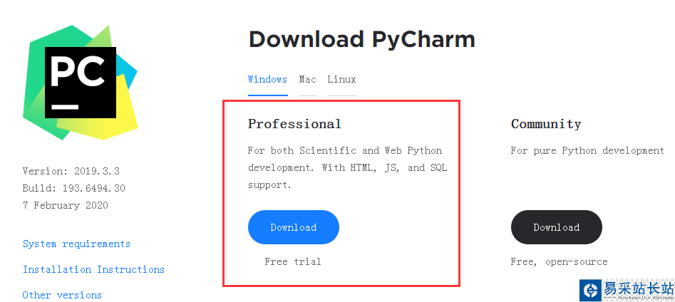Switch to the Windows tab

pyautogui.click(x=267, y=80)
